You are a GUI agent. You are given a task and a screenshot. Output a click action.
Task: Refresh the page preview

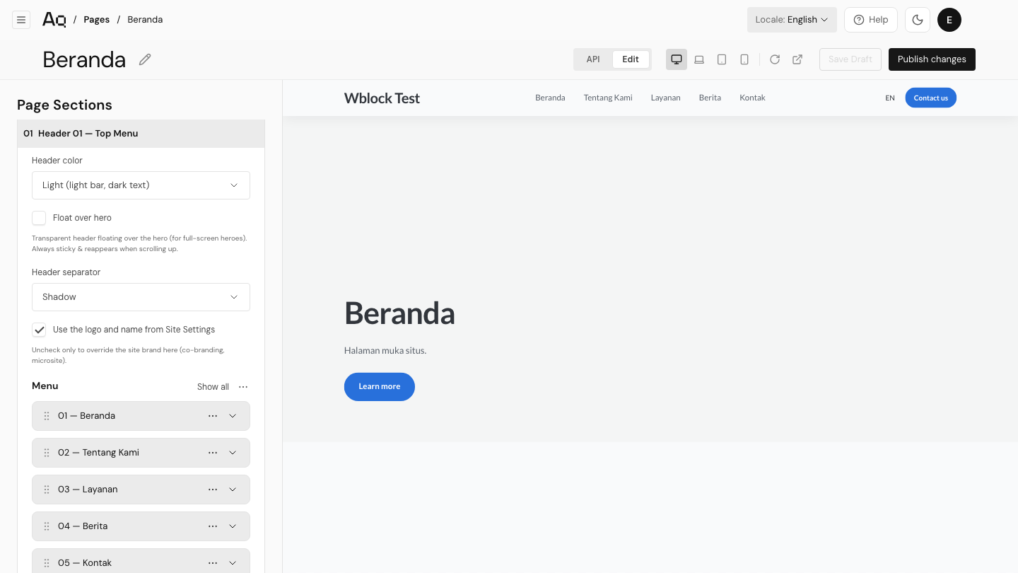click(775, 59)
